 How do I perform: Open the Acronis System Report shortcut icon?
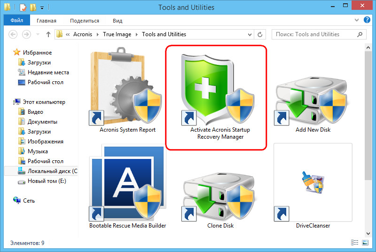tap(126, 87)
